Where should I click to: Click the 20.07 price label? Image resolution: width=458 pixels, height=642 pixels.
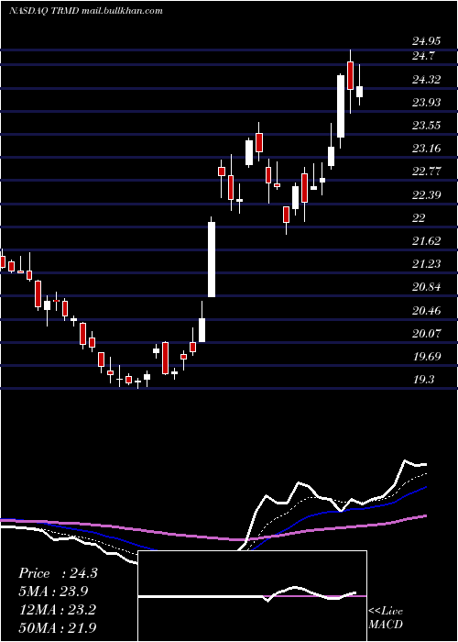pos(426,334)
